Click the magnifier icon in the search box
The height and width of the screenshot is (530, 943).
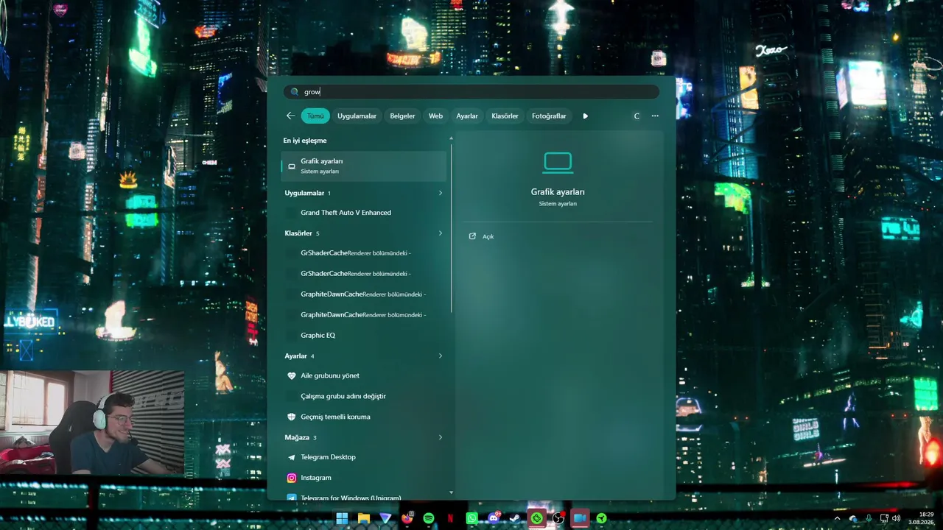(295, 92)
